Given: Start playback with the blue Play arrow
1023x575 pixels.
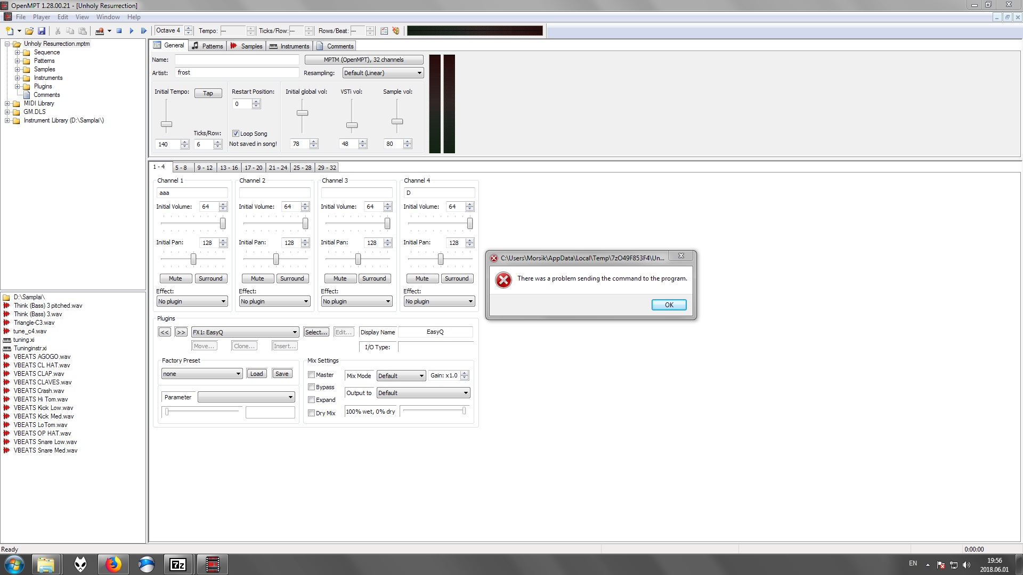Looking at the screenshot, I should (132, 31).
